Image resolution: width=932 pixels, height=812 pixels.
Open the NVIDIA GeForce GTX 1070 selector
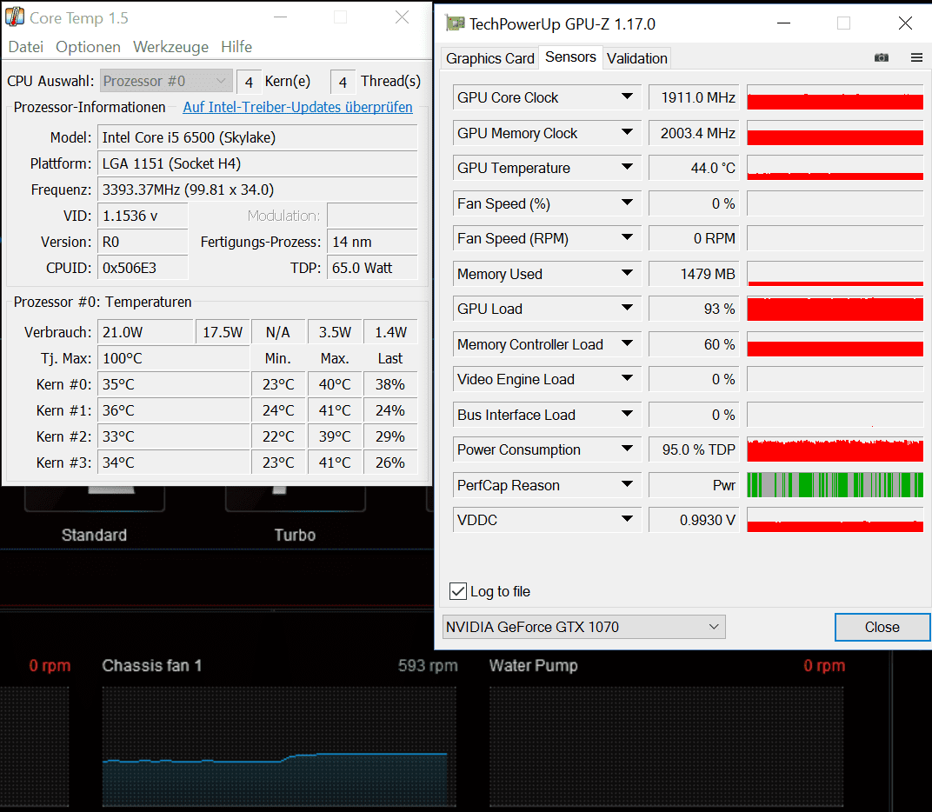click(x=584, y=627)
